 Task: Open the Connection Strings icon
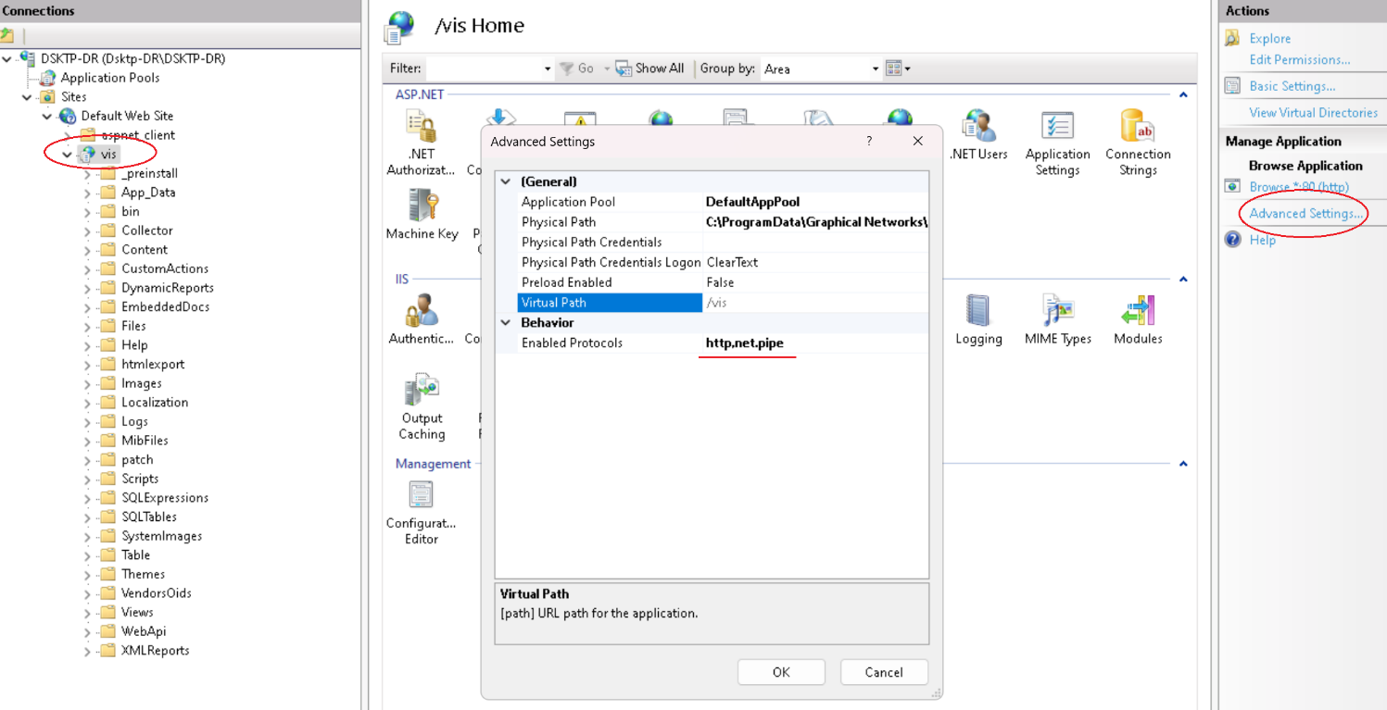(x=1137, y=128)
